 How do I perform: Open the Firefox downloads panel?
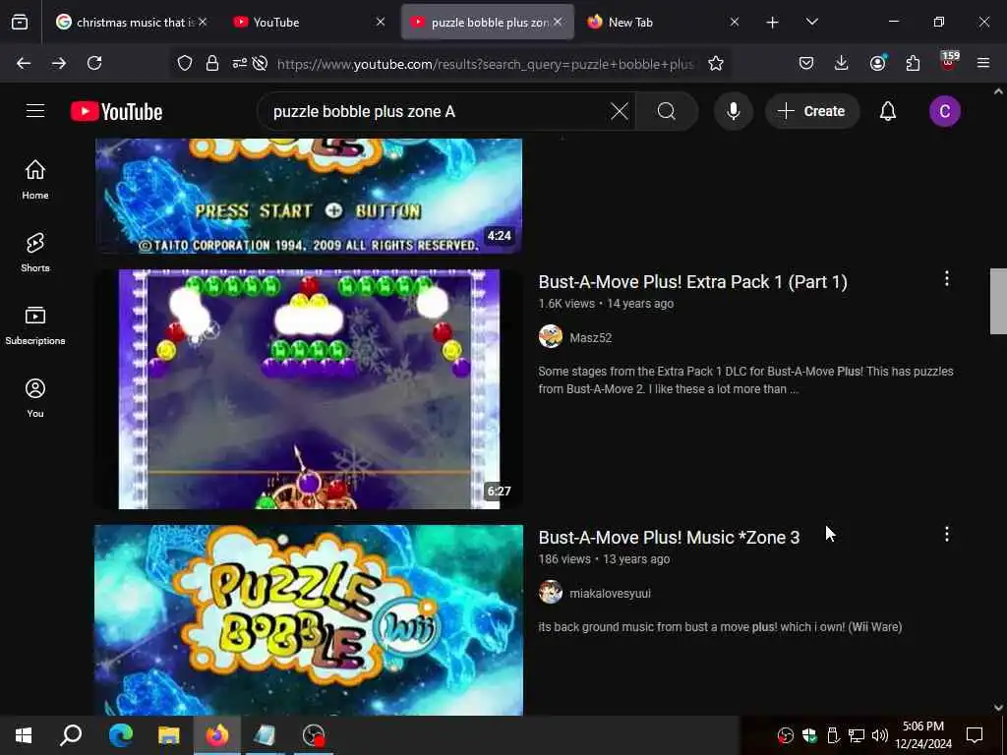(842, 63)
